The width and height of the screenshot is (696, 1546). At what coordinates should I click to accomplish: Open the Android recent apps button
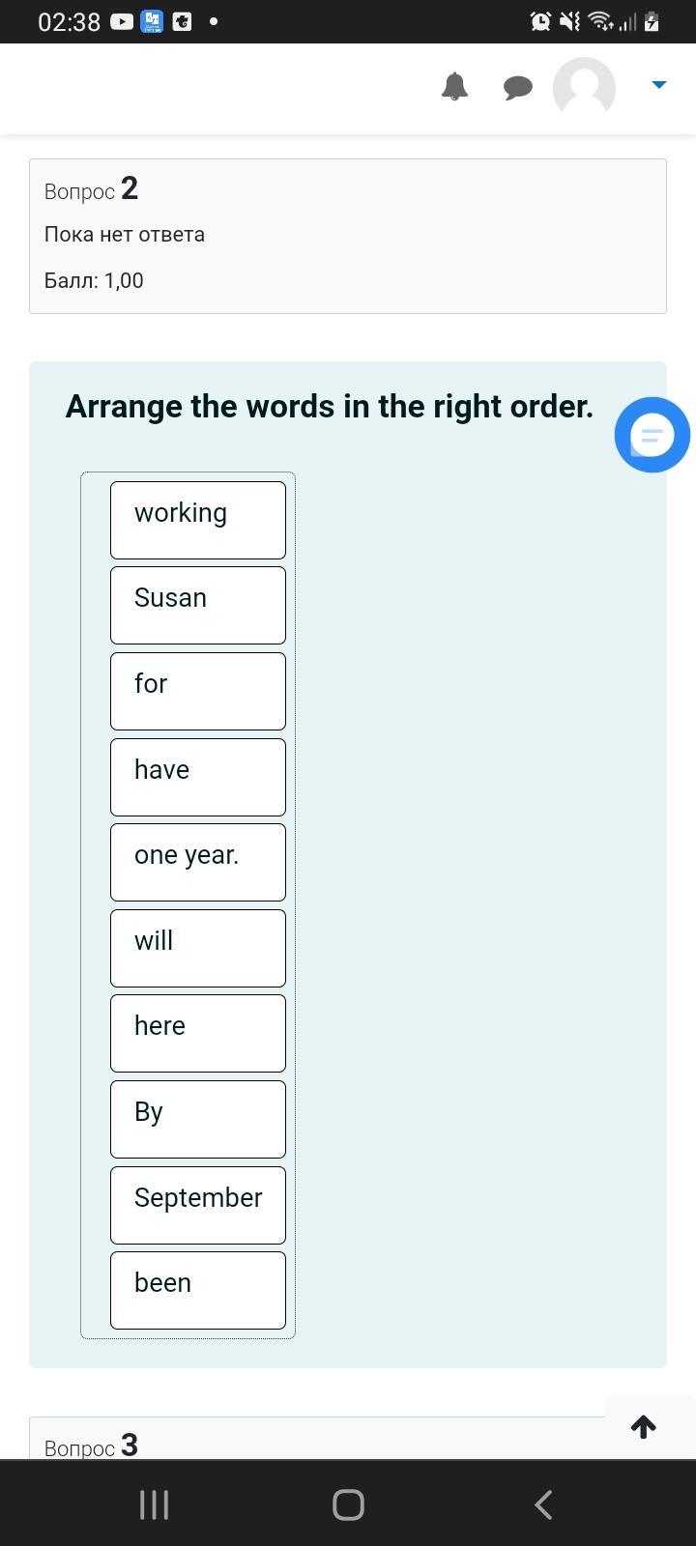(x=154, y=1504)
